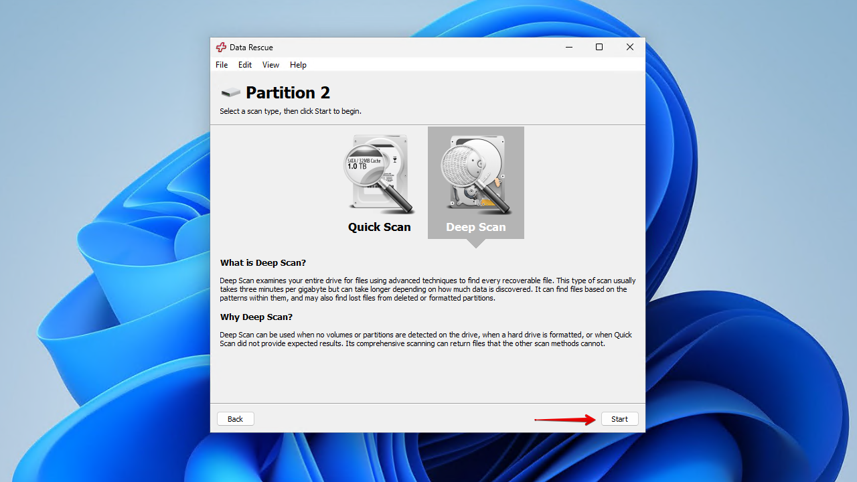Open the File menu

(x=222, y=65)
